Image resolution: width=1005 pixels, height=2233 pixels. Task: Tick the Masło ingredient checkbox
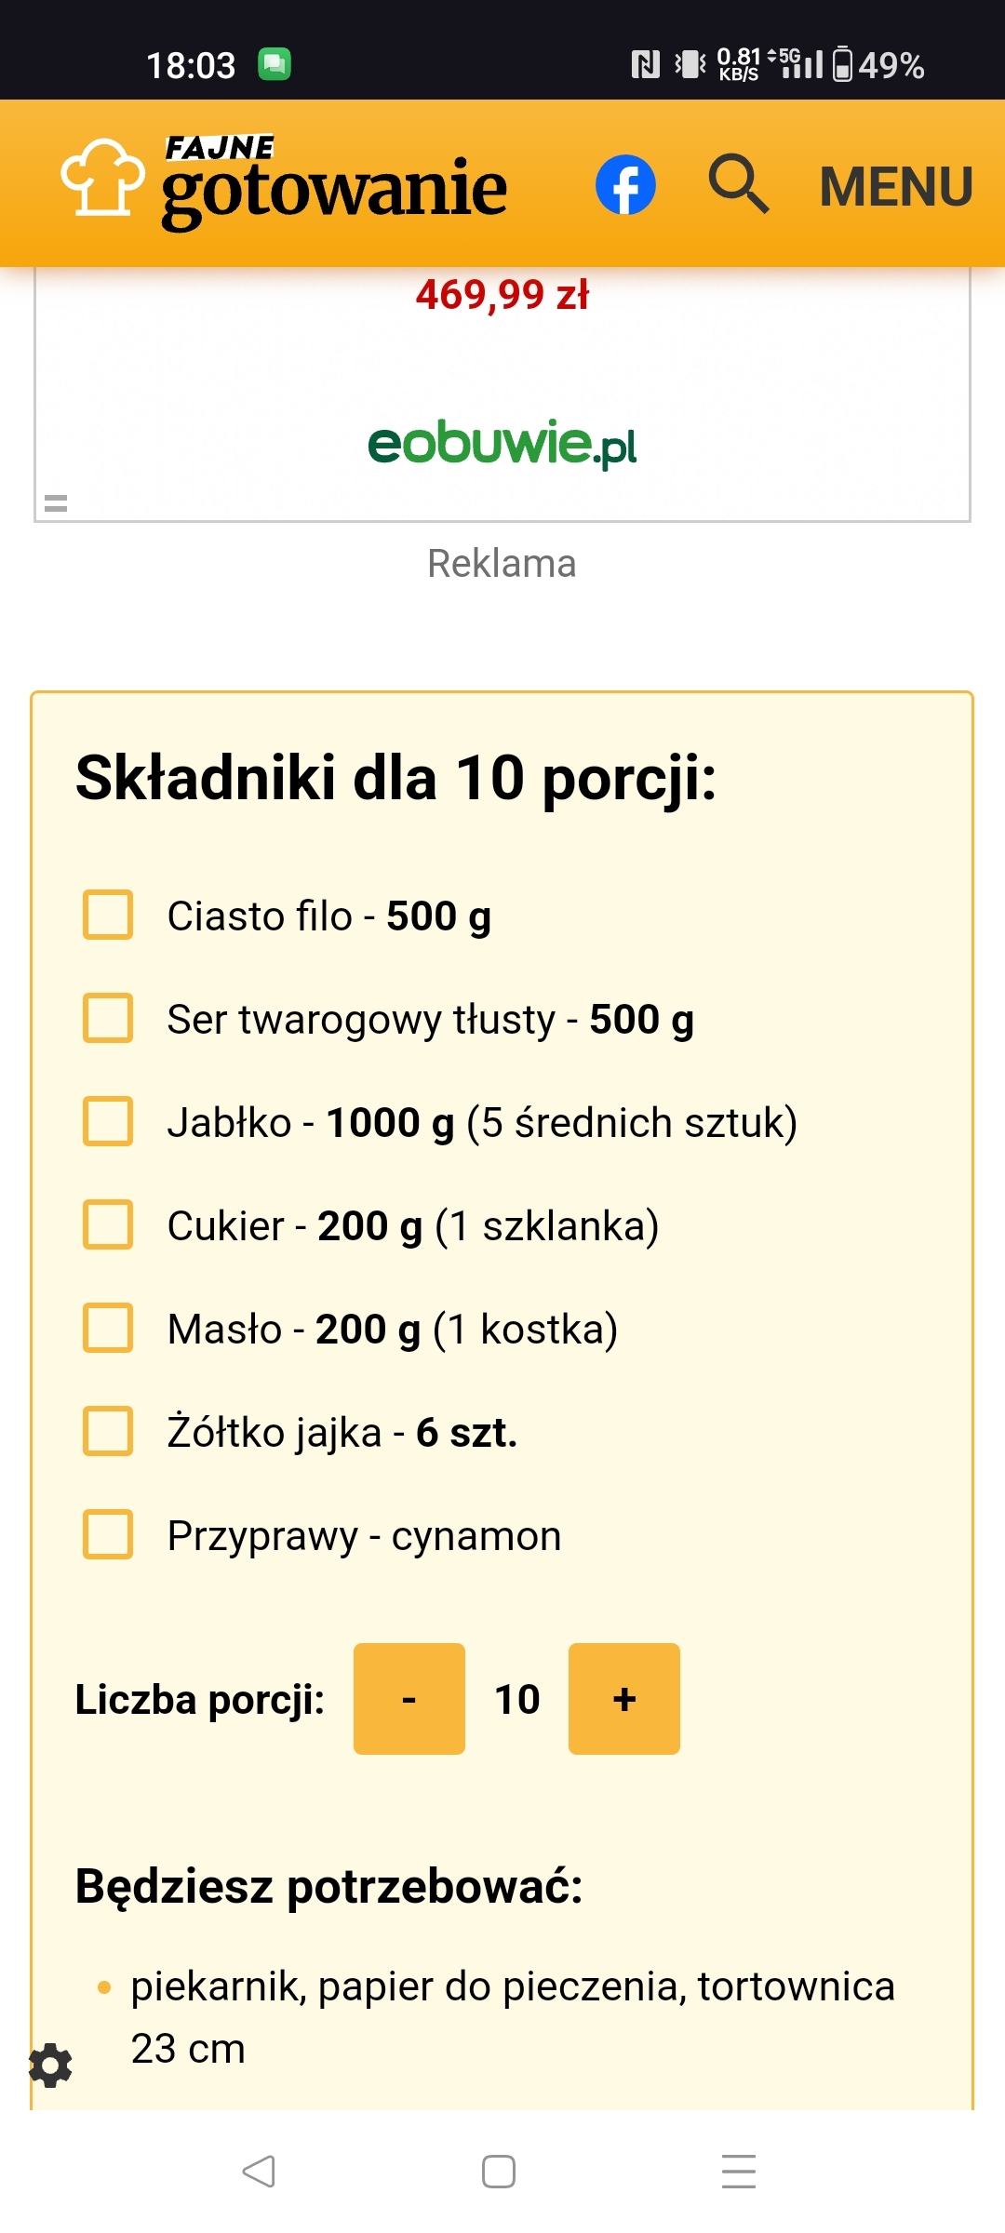tap(108, 1329)
